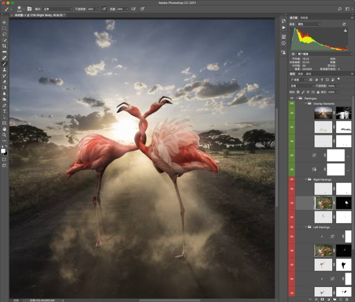The width and height of the screenshot is (355, 302).
Task: Select the Clone Stamp tool
Action: click(x=4, y=69)
